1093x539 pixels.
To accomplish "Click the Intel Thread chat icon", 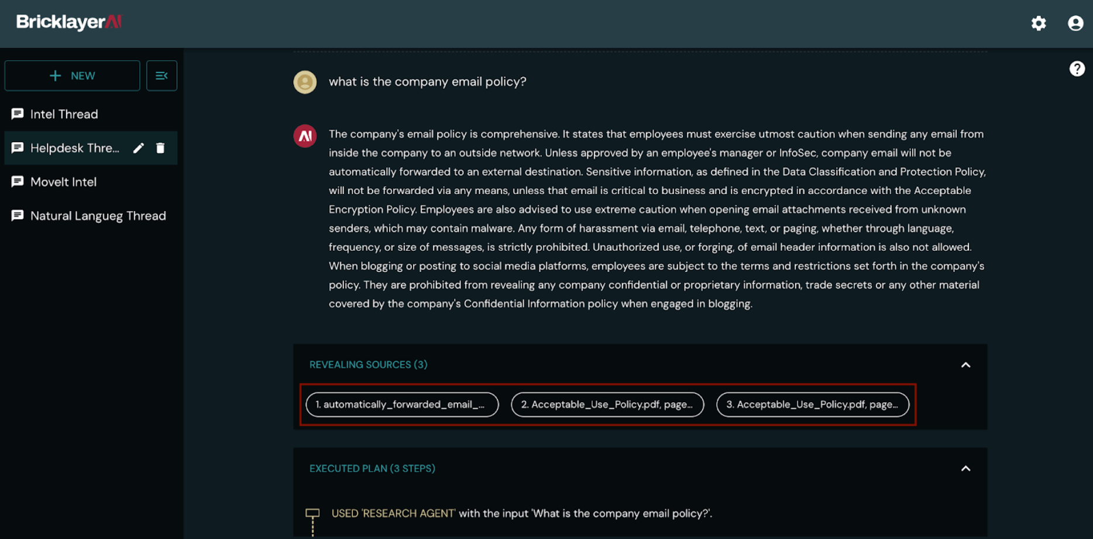I will coord(18,114).
